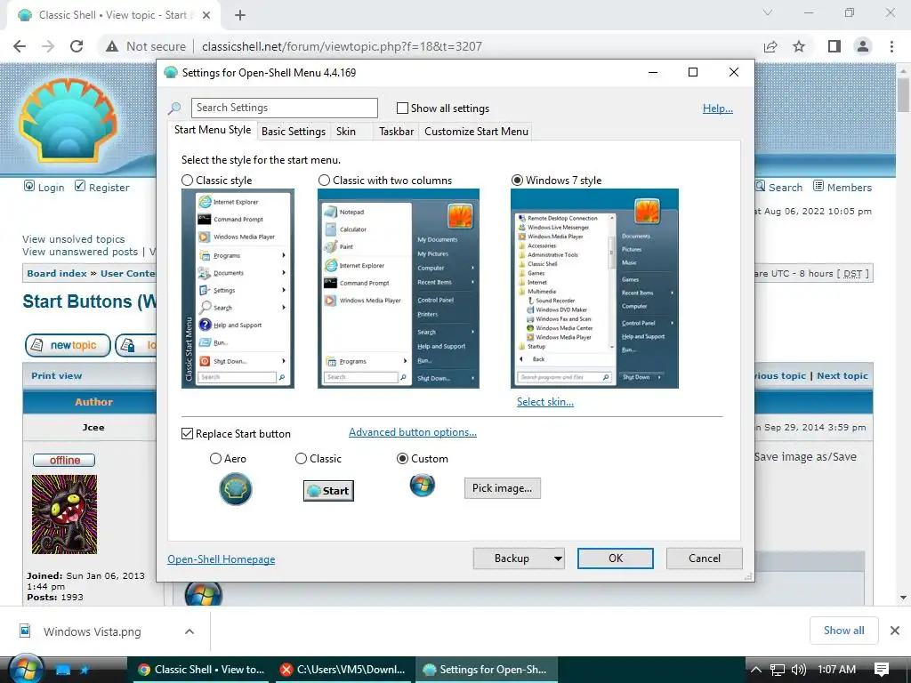
Task: Click OK to apply settings
Action: 616,558
